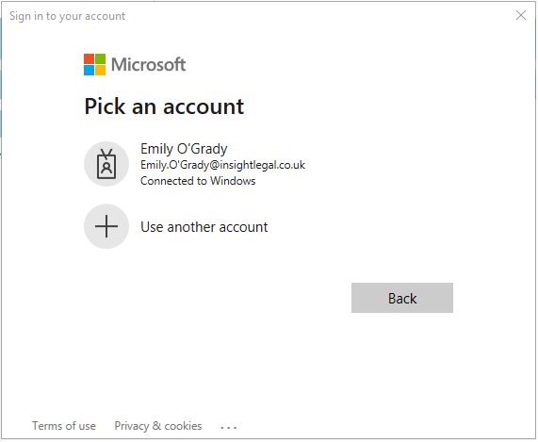Close the sign-in dialog with X
Screen dimensions: 538x442
(x=521, y=15)
